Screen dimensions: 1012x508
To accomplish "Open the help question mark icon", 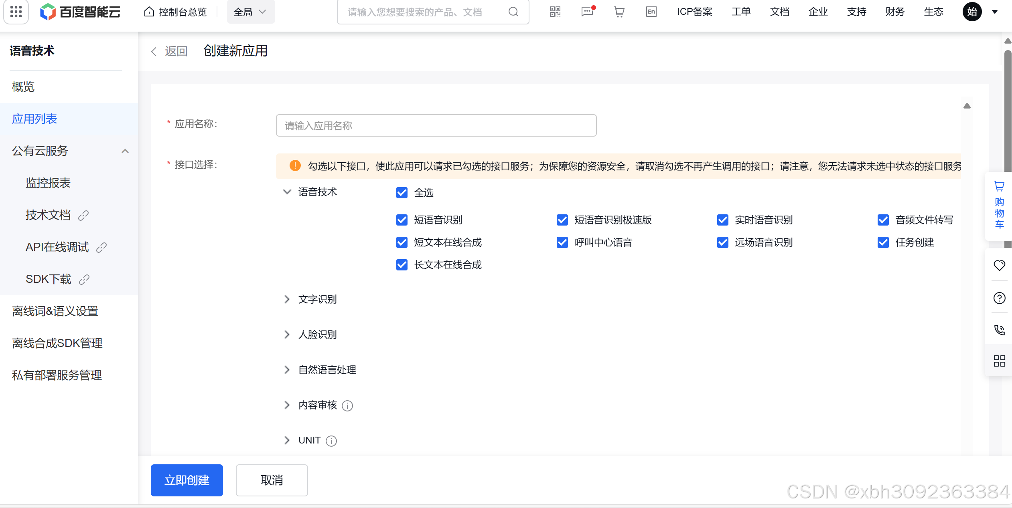I will click(999, 298).
